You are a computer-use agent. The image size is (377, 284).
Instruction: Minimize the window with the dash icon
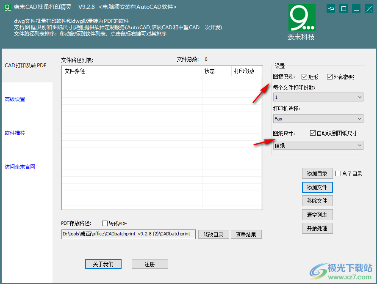coord(356,9)
